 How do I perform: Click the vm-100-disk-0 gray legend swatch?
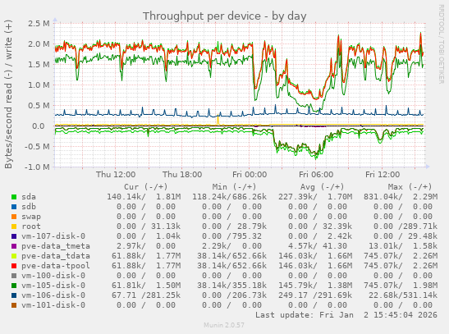pos(14,276)
